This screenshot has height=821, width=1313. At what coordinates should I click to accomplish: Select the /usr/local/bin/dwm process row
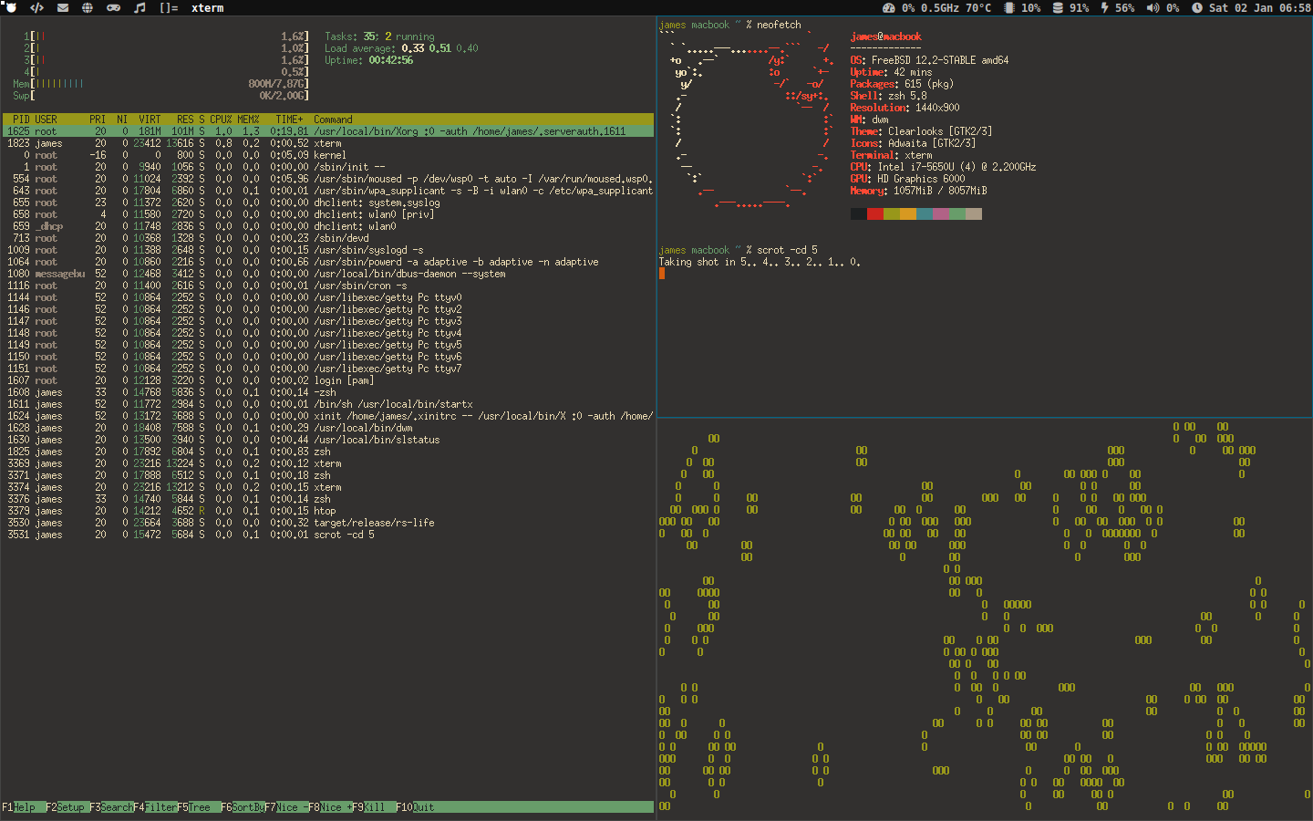click(x=328, y=428)
